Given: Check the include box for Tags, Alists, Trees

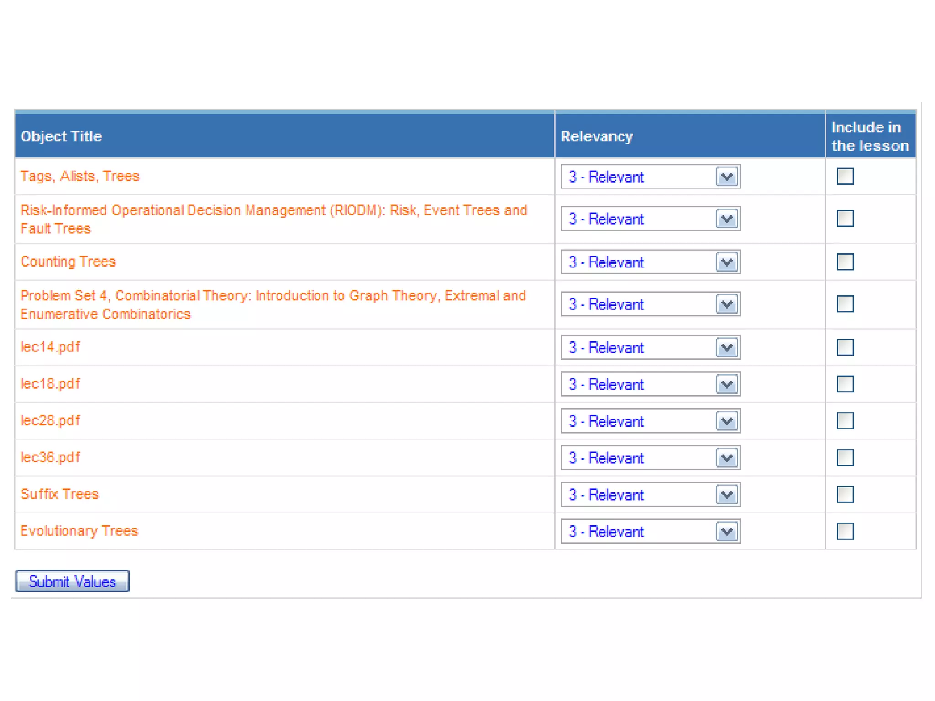Looking at the screenshot, I should (x=845, y=176).
